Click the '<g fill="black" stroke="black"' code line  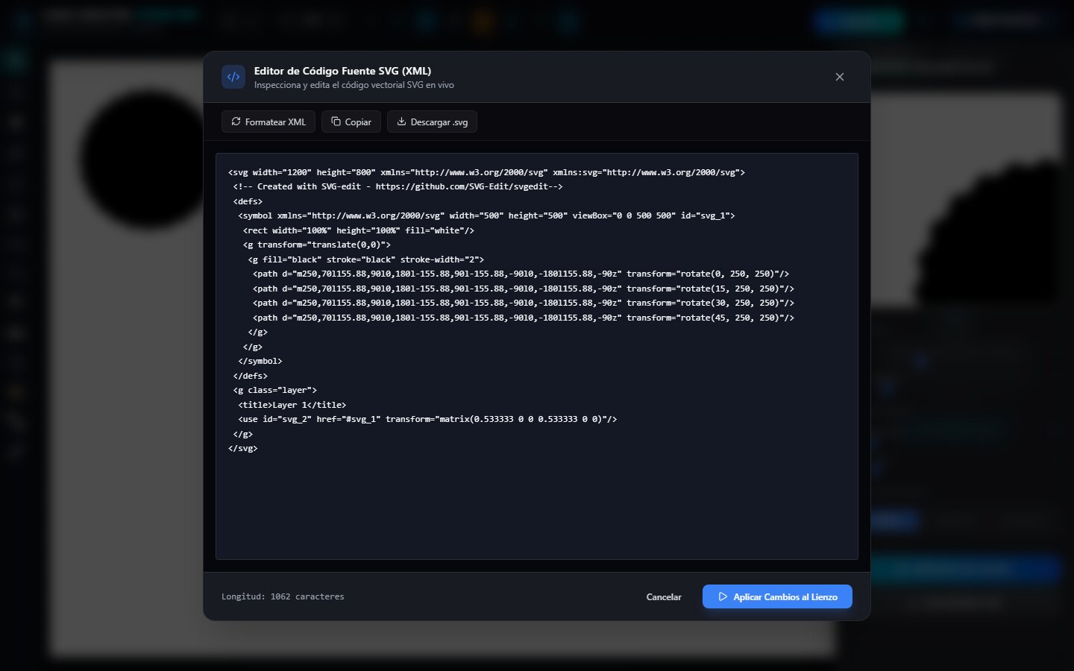366,259
